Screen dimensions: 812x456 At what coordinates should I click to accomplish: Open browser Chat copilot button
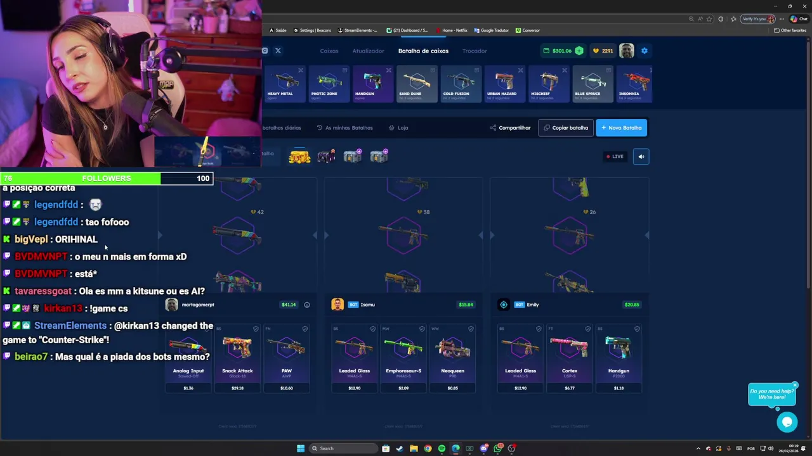(x=799, y=19)
